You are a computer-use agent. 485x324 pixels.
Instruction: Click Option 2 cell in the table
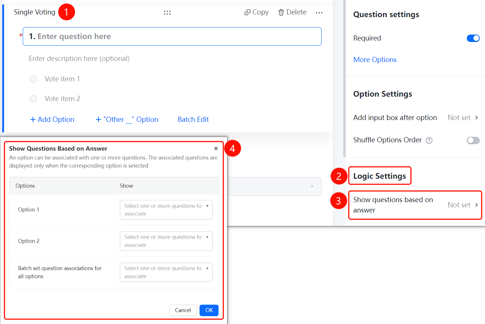(x=62, y=241)
